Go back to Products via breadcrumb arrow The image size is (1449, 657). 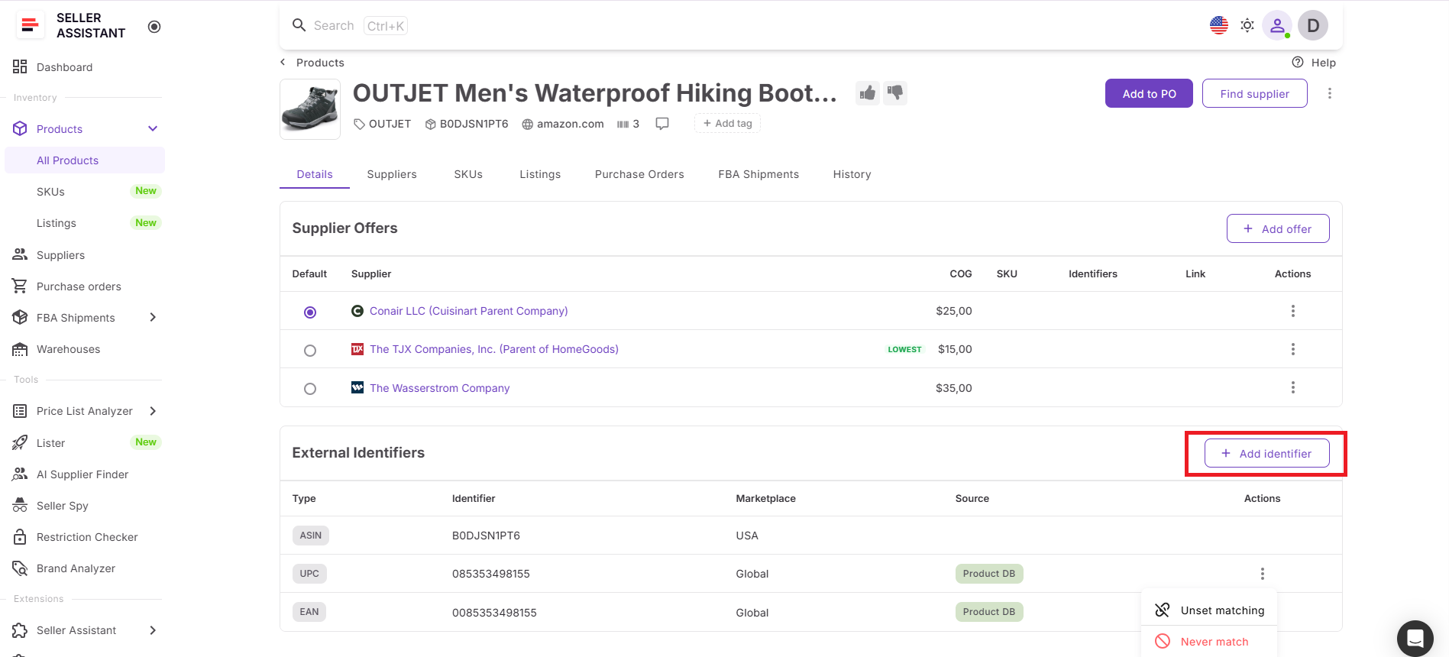coord(283,63)
